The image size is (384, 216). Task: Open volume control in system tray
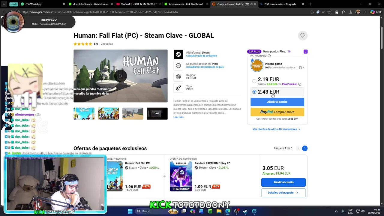tap(363, 211)
